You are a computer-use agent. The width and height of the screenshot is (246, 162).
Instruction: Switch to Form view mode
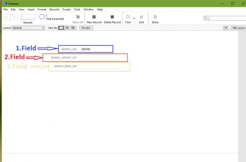point(61,28)
